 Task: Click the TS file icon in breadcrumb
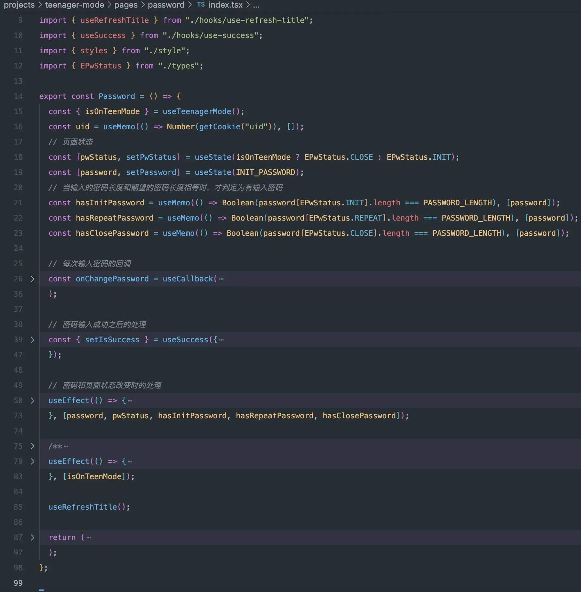(201, 5)
